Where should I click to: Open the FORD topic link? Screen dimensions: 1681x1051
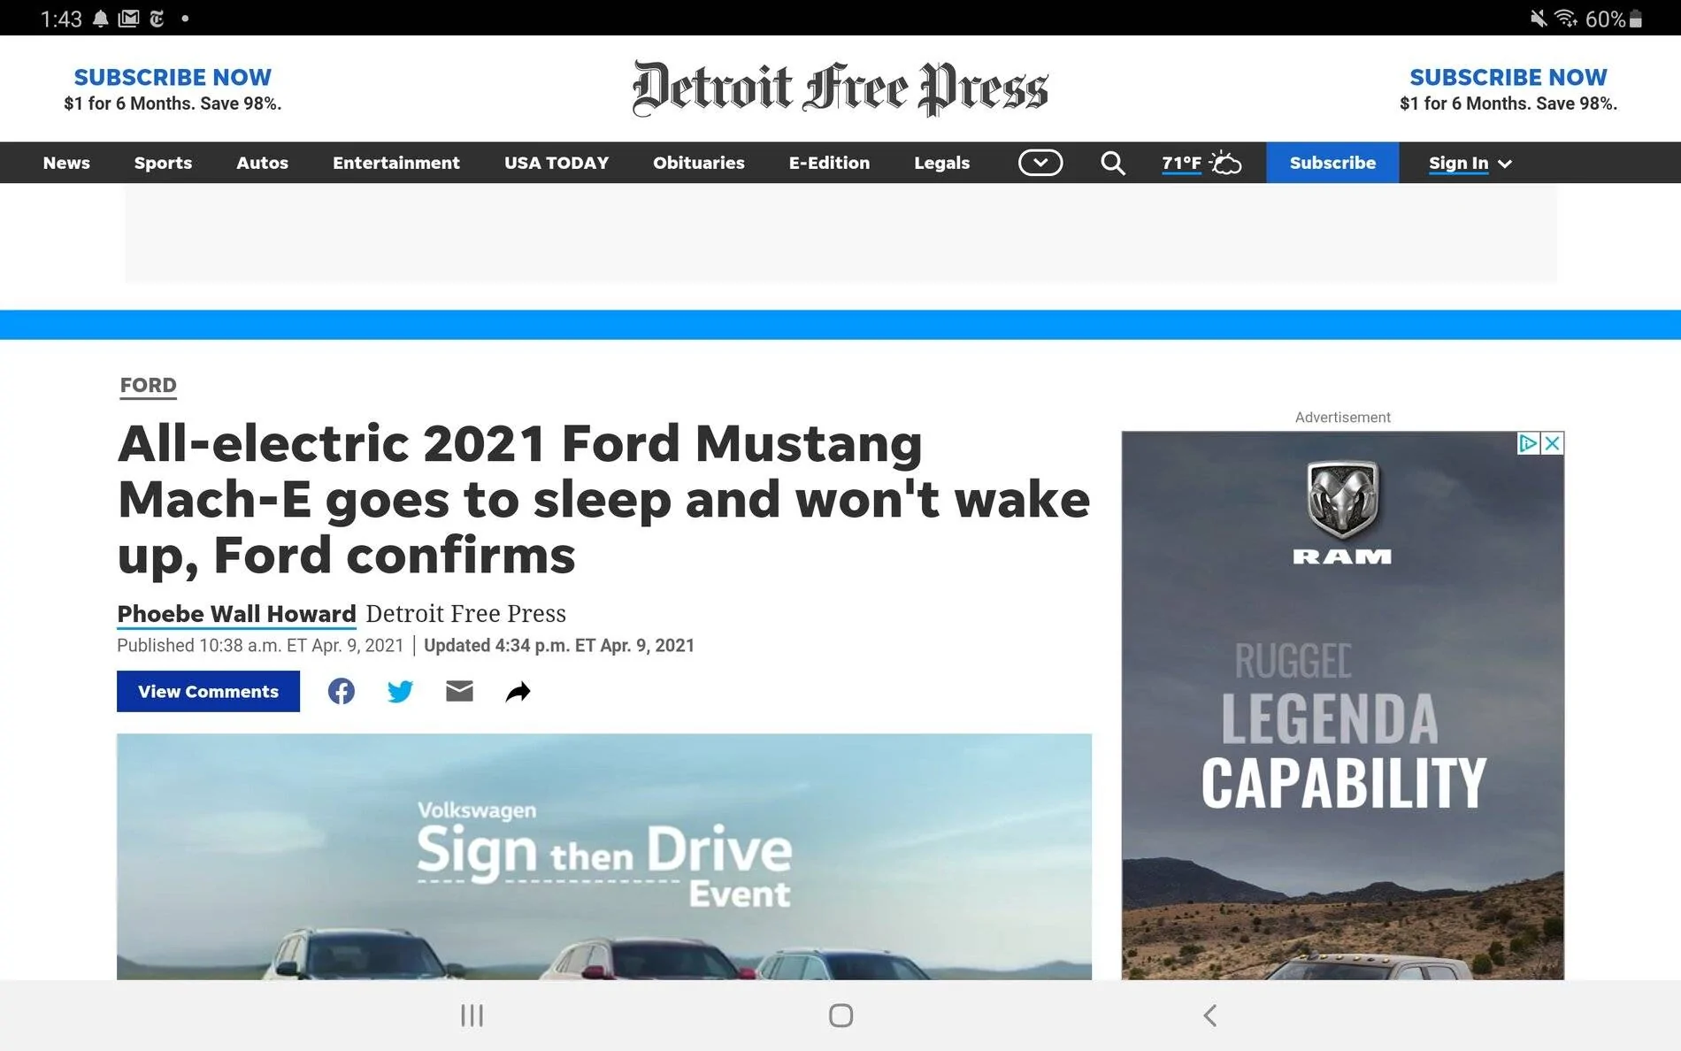pos(149,386)
